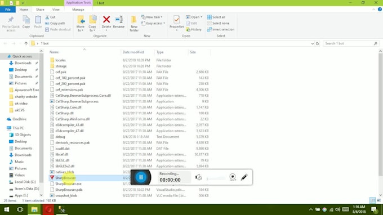Click the Application Tools contextual tab

78,3
